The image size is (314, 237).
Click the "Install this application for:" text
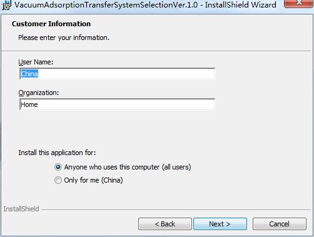[x=57, y=153]
